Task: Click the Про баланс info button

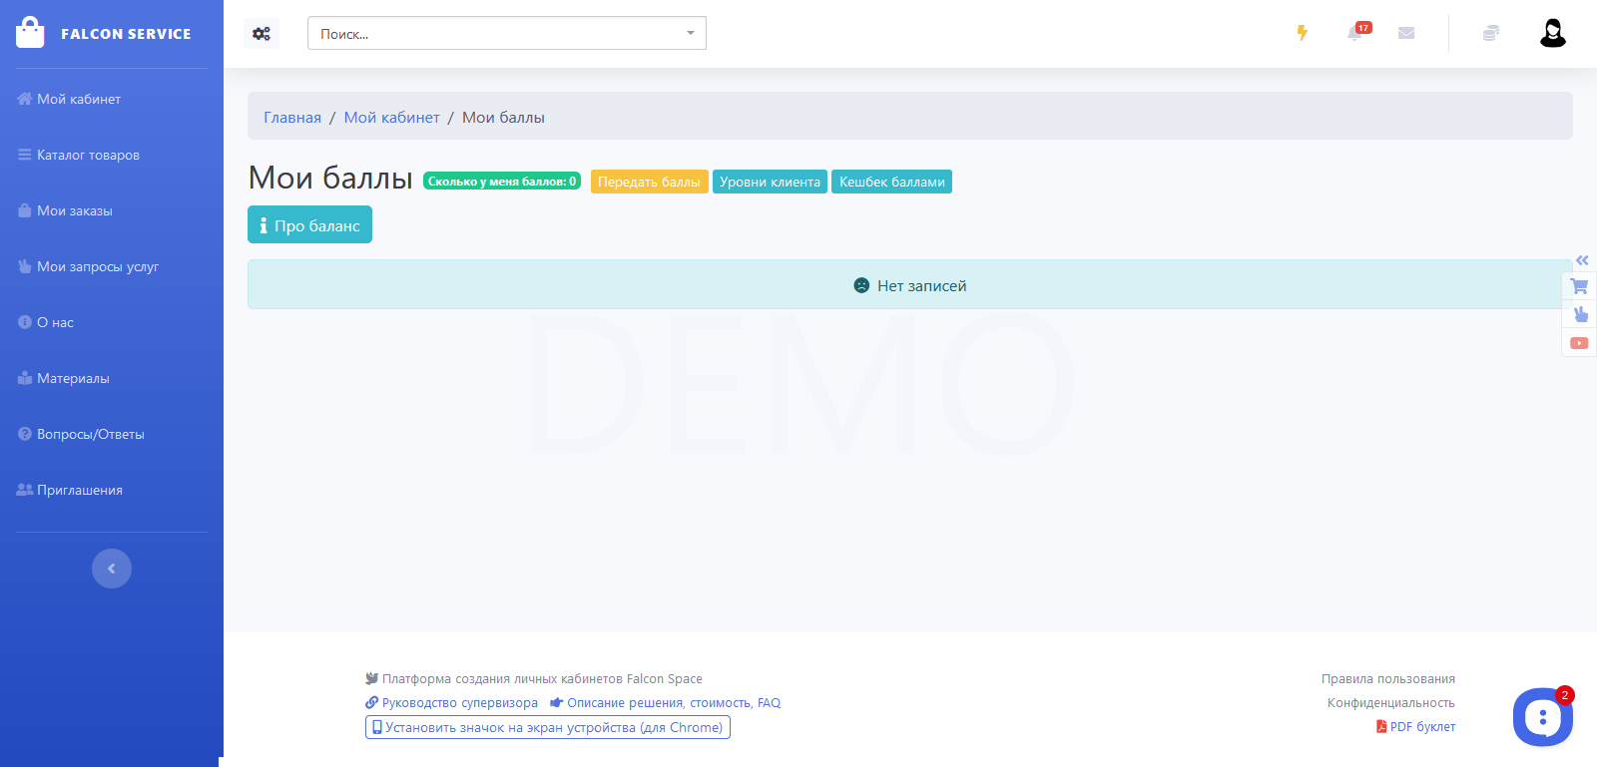Action: 309,225
